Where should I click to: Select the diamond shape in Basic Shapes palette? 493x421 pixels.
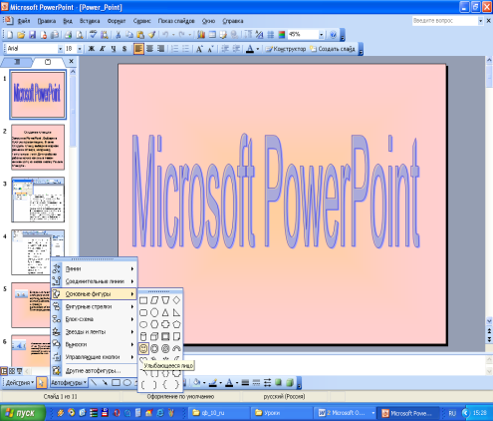tap(176, 300)
